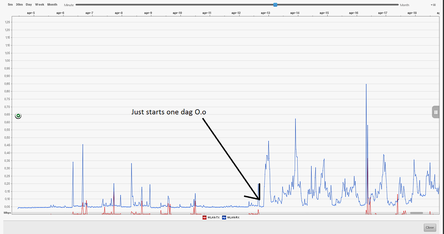The image size is (444, 234).
Task: Click the green checkmark status icon
Action: [x=18, y=116]
